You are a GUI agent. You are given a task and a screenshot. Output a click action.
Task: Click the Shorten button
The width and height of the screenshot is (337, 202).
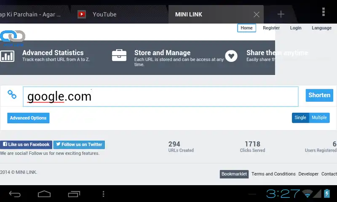319,95
